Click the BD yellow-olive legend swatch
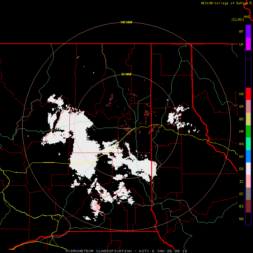This screenshot has height=253, width=253. 248,119
